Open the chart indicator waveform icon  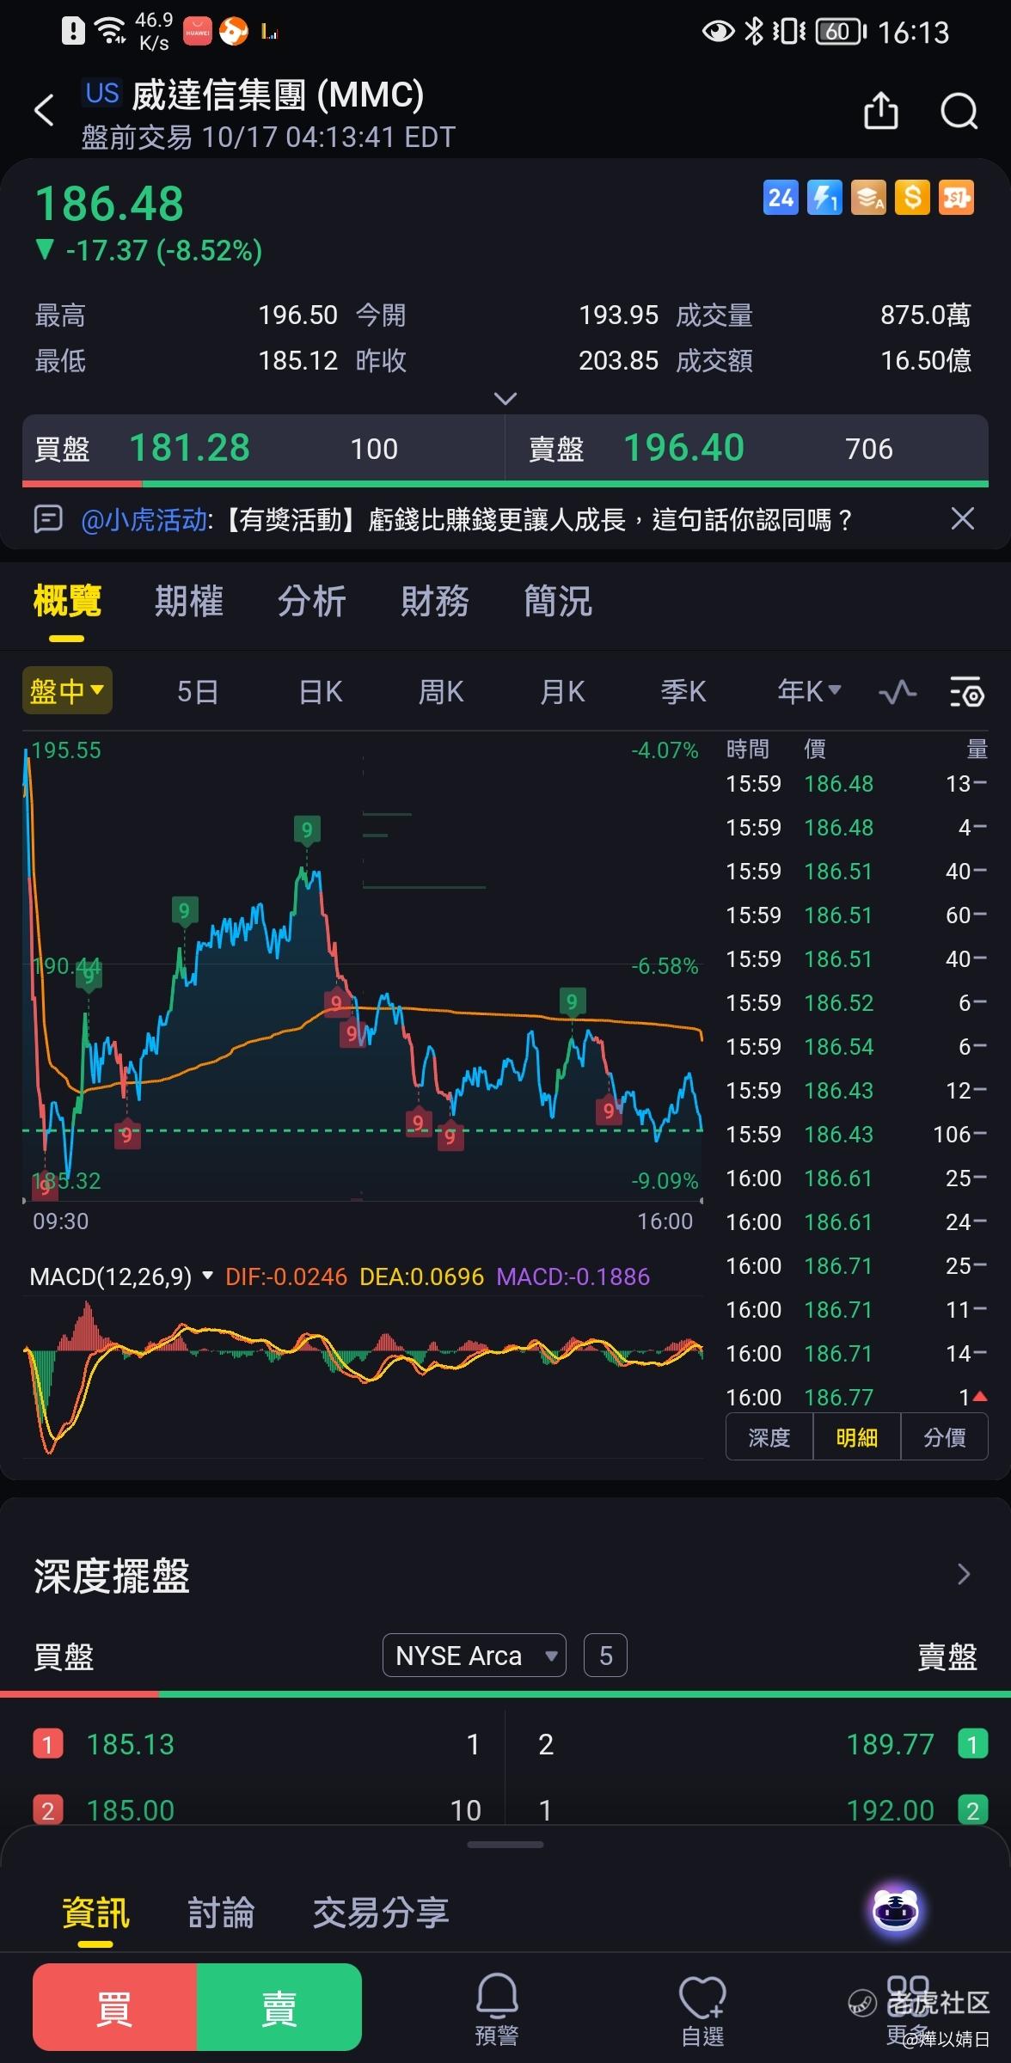(898, 692)
